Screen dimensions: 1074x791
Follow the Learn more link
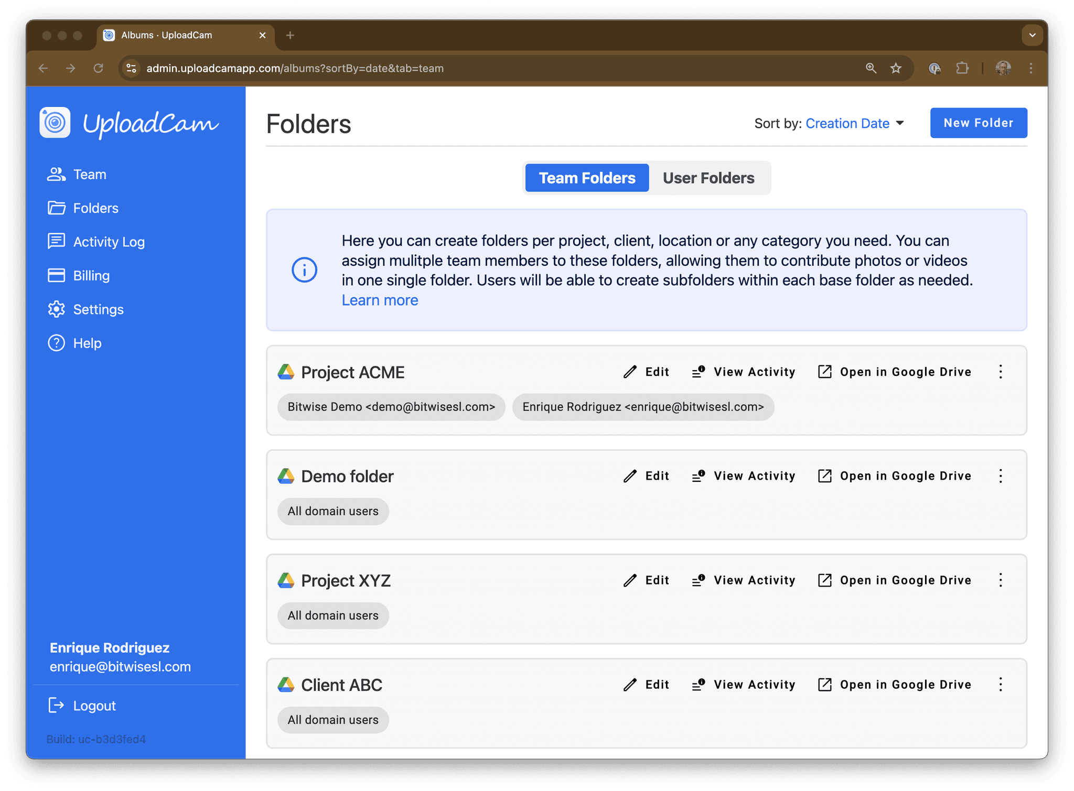pyautogui.click(x=380, y=300)
